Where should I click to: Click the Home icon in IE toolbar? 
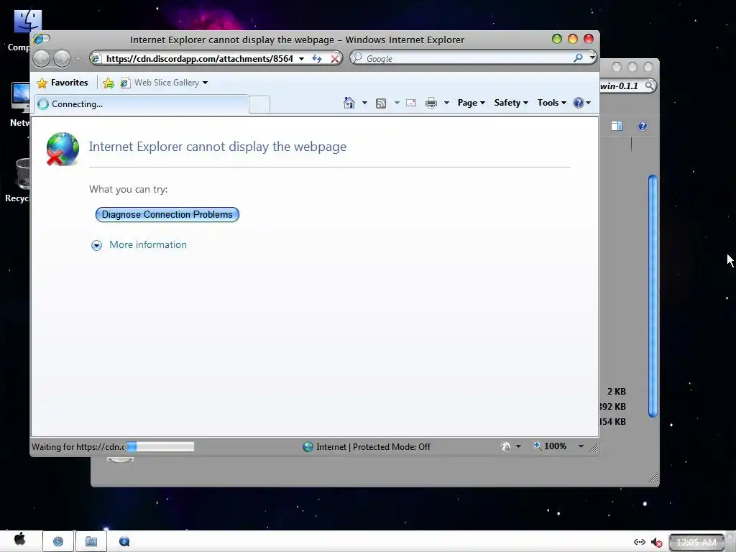[349, 103]
